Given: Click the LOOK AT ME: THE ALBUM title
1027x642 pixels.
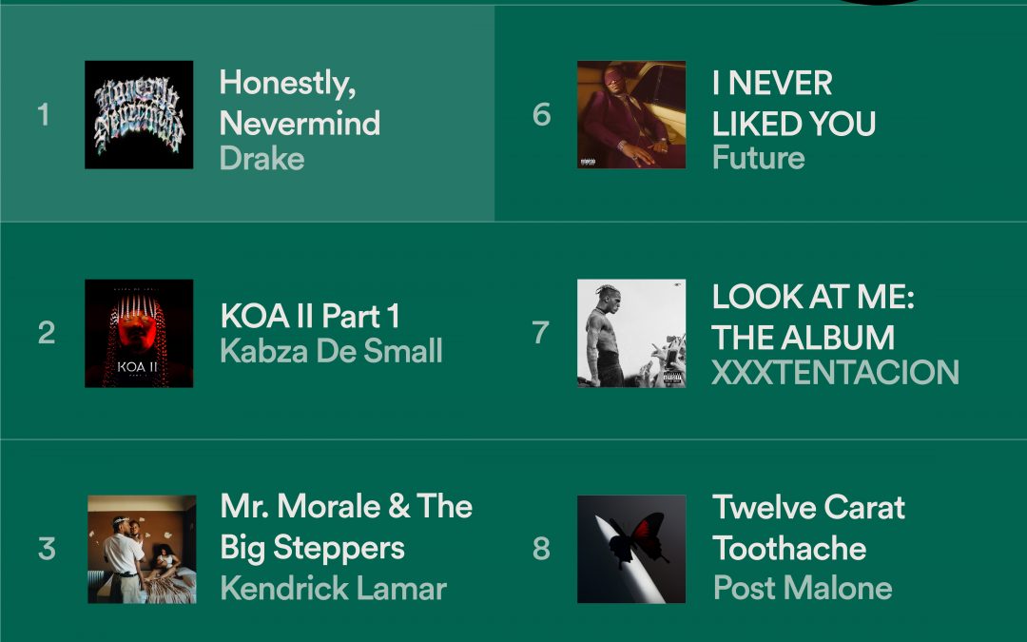Looking at the screenshot, I should coord(813,318).
